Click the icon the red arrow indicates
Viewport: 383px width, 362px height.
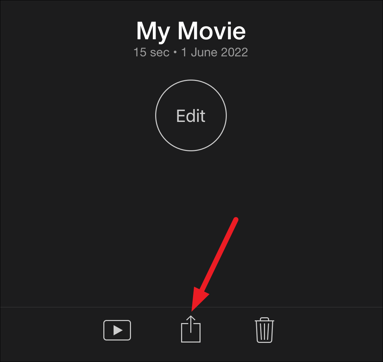coord(191,329)
